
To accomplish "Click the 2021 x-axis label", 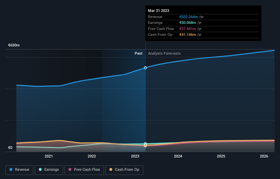I will tap(48, 156).
